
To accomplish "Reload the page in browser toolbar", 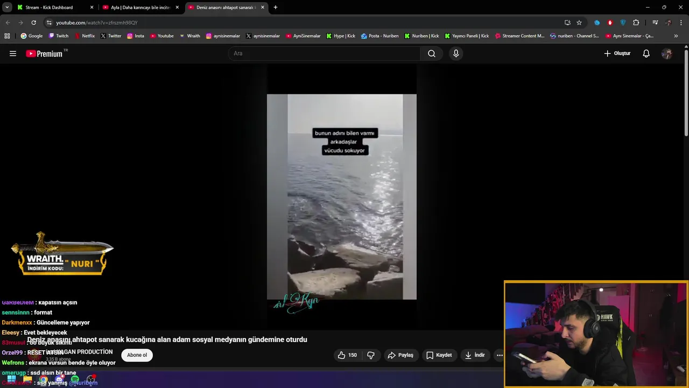I will 33,23.
